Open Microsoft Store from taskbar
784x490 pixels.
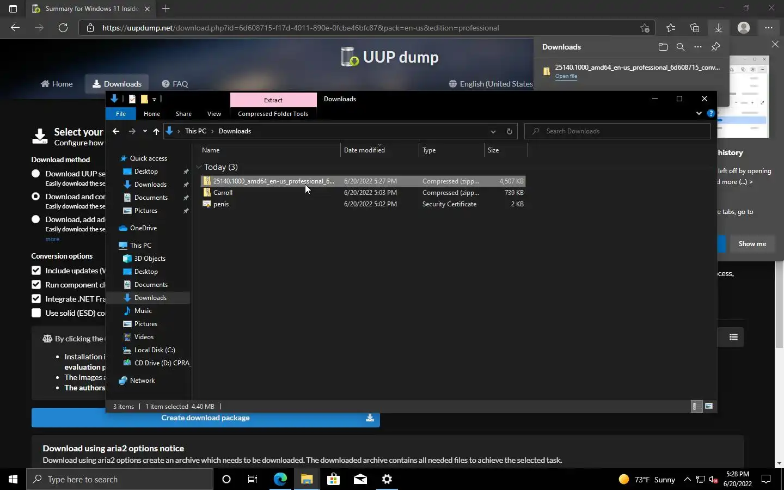pos(333,479)
